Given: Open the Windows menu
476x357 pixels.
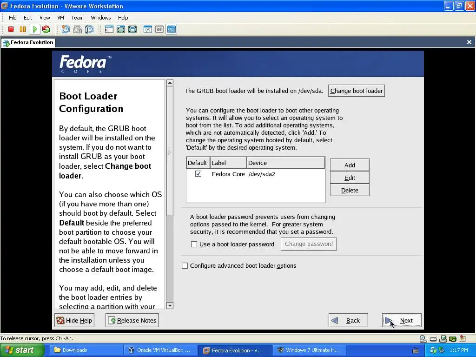Looking at the screenshot, I should point(101,18).
